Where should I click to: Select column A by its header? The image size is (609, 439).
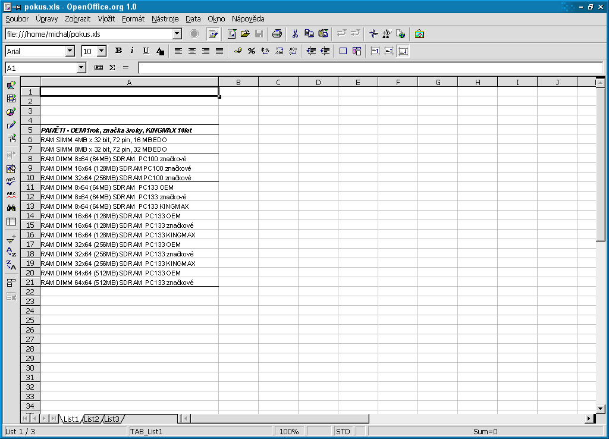pos(129,82)
